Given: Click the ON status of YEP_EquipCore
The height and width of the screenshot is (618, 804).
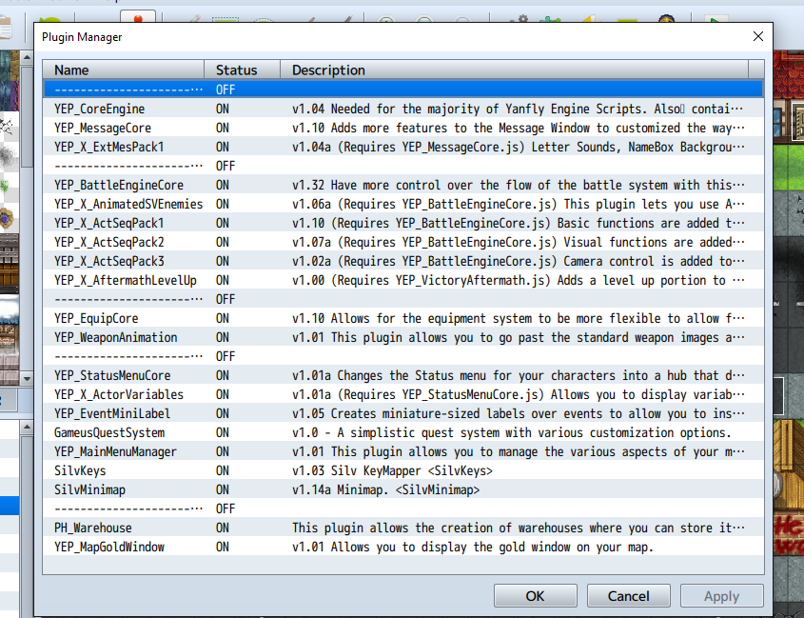Looking at the screenshot, I should [x=223, y=318].
